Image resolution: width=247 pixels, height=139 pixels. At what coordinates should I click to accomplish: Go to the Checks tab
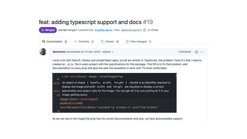[x=110, y=42]
